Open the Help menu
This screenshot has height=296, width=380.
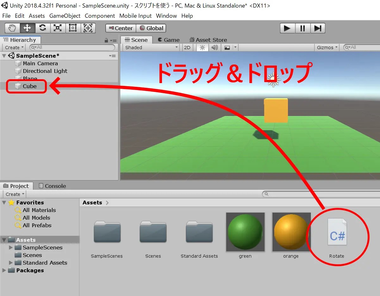187,16
